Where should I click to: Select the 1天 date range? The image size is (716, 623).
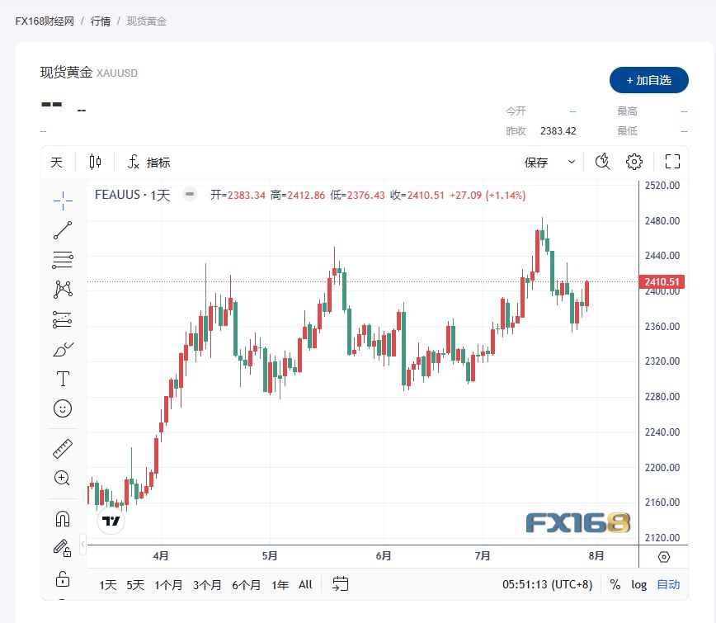(108, 585)
